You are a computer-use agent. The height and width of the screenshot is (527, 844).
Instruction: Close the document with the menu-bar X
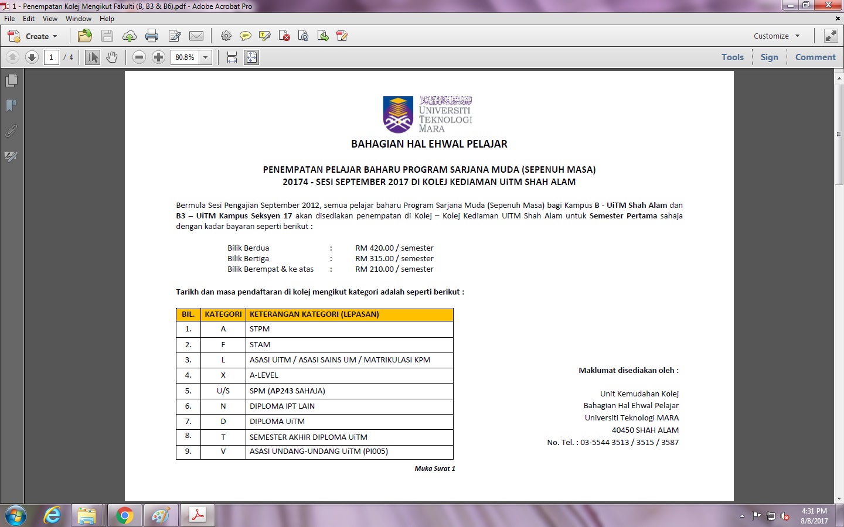838,19
